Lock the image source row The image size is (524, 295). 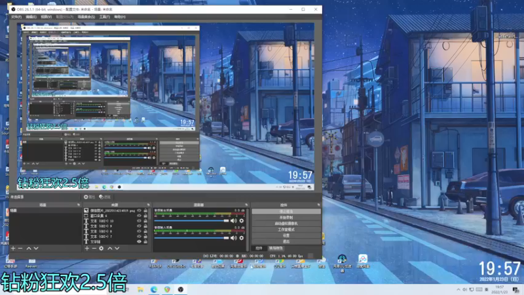(145, 210)
